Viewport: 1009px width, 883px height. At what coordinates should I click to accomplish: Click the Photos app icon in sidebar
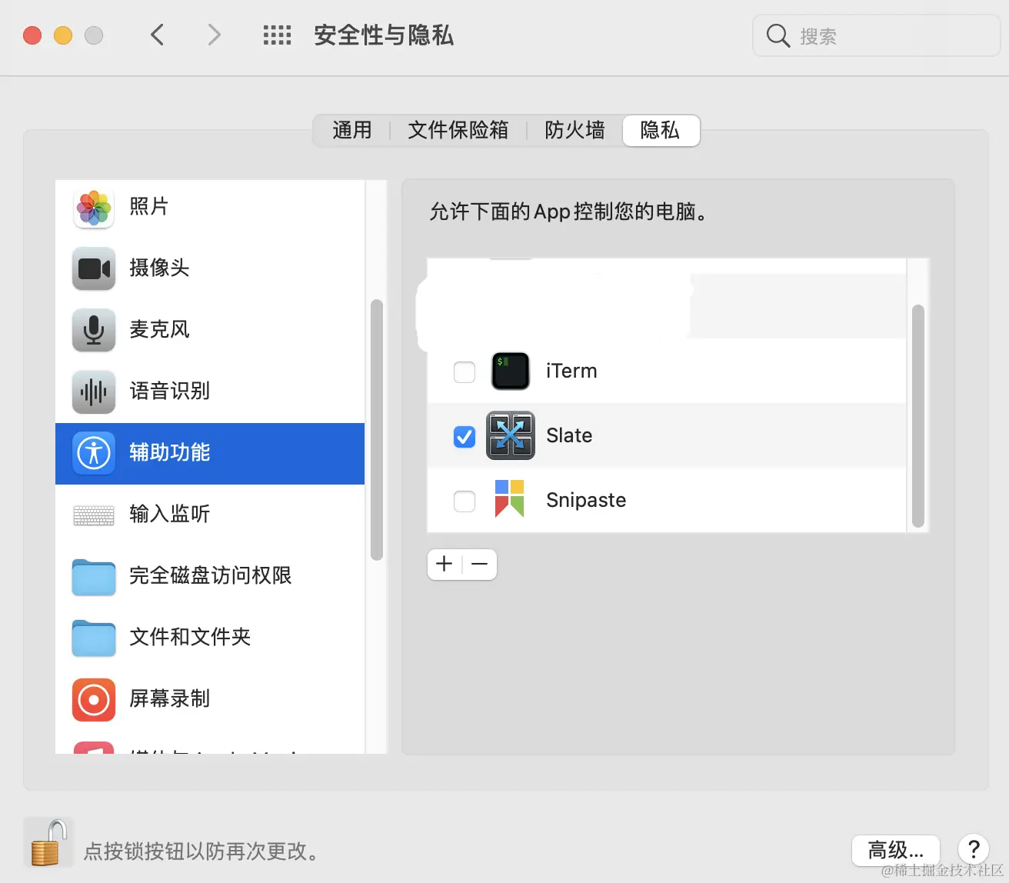pos(94,208)
